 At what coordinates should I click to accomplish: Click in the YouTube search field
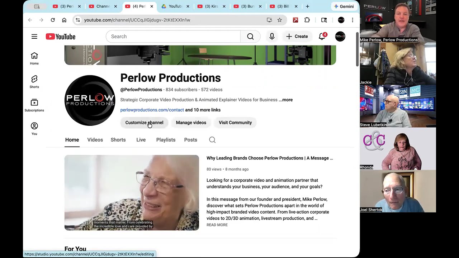pos(173,37)
